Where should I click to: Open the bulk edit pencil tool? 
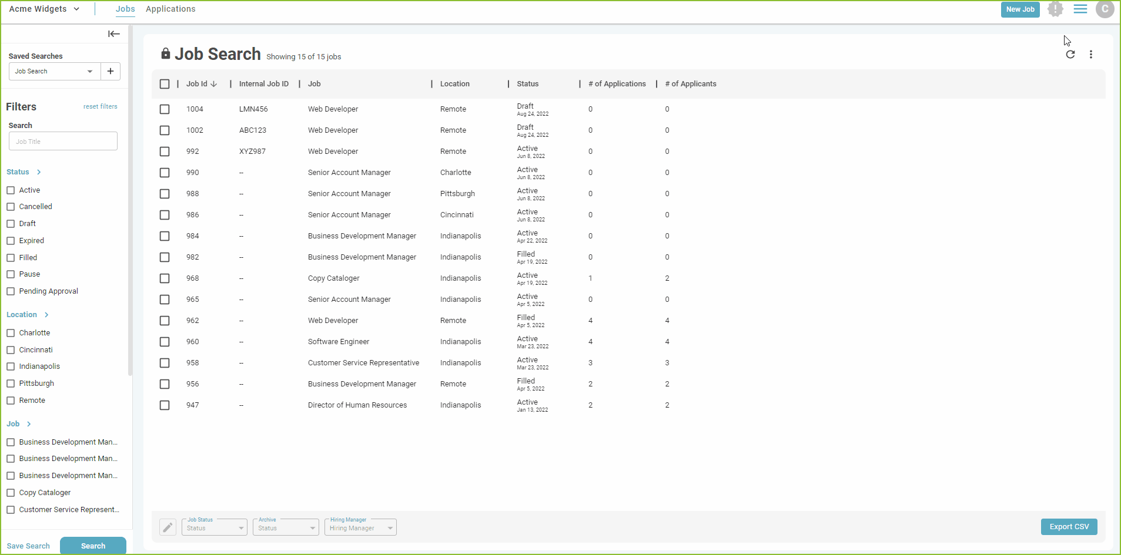tap(168, 527)
